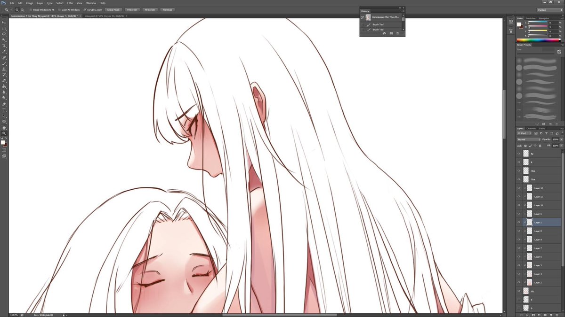Hide Layer 12 visibility eye
The width and height of the screenshot is (565, 317).
(519, 188)
